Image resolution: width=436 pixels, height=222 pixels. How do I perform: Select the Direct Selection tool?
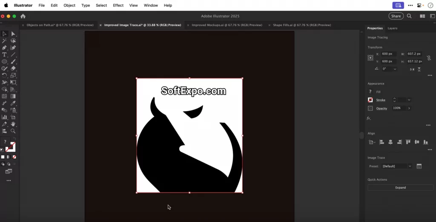tap(13, 34)
